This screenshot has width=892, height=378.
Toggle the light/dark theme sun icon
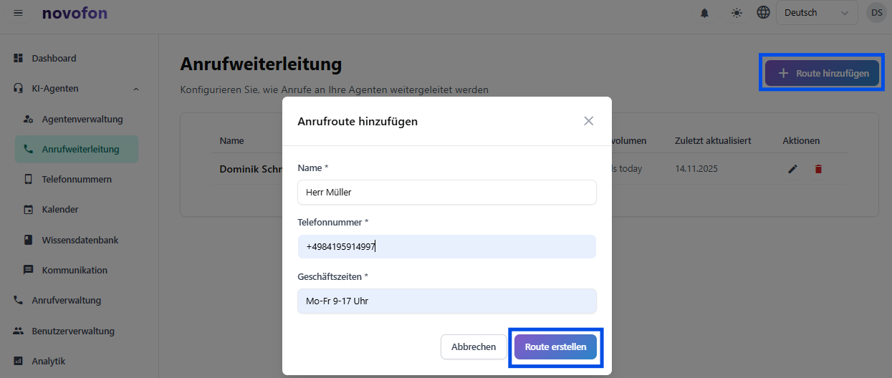[x=737, y=13]
